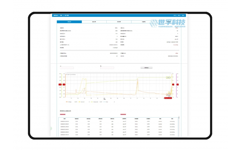Screen dimensions: 241x150
Task: Click the end date input field above chart
Action: coord(107,68)
